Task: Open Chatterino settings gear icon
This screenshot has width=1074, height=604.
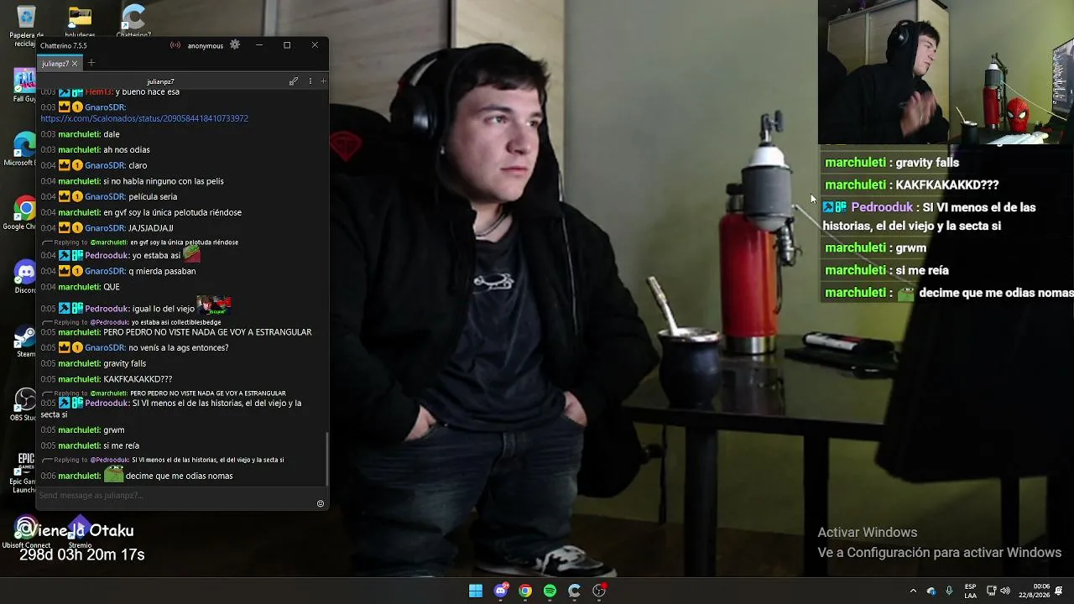Action: 235,44
